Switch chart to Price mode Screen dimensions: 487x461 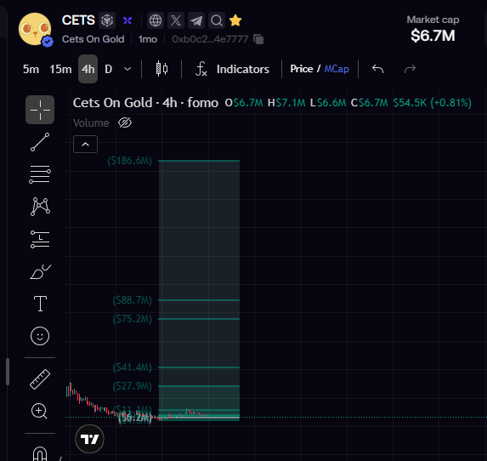tap(301, 69)
